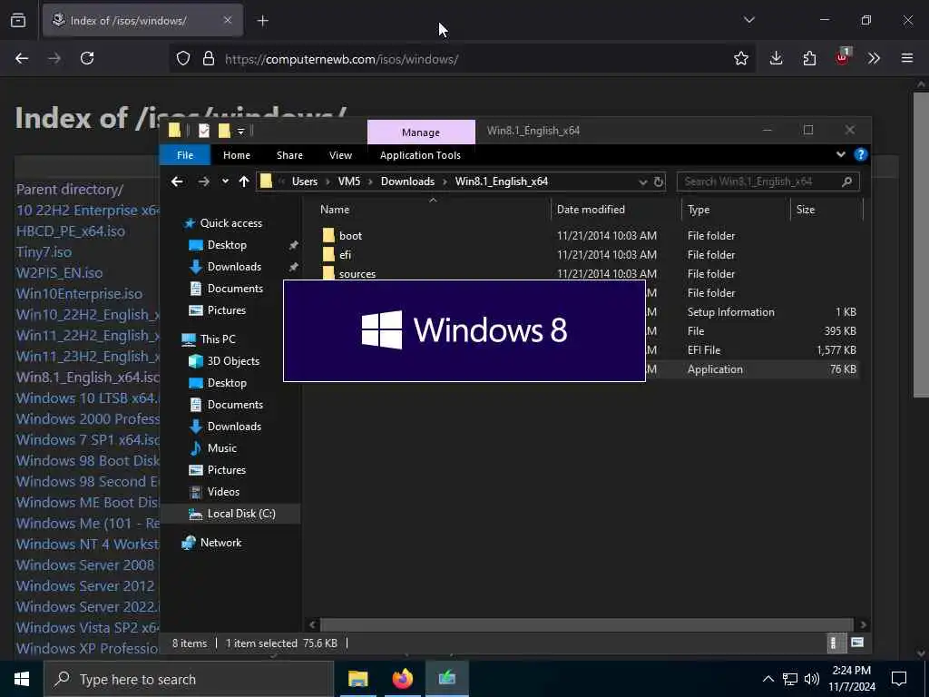The height and width of the screenshot is (697, 929).
Task: Close the Index of /isos/windows/ tab
Action: [x=228, y=20]
